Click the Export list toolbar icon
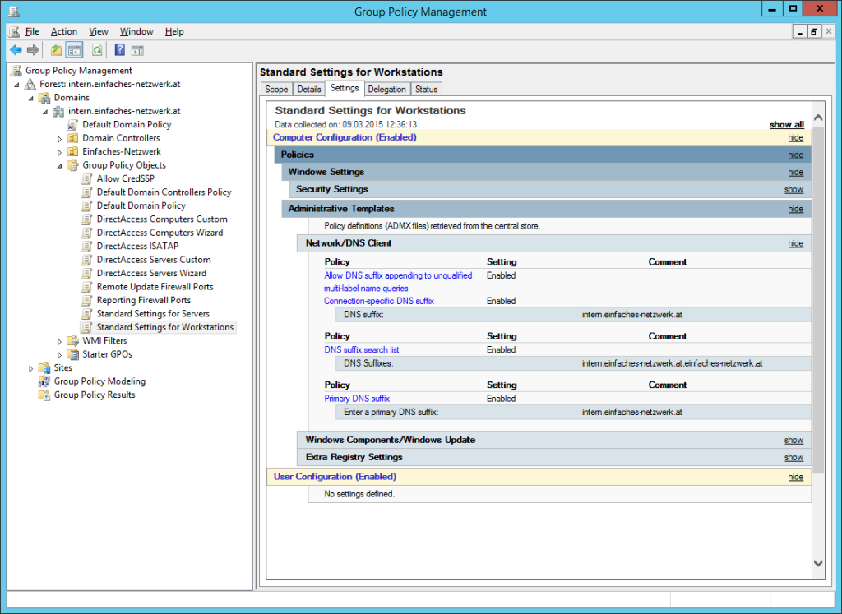 click(138, 49)
